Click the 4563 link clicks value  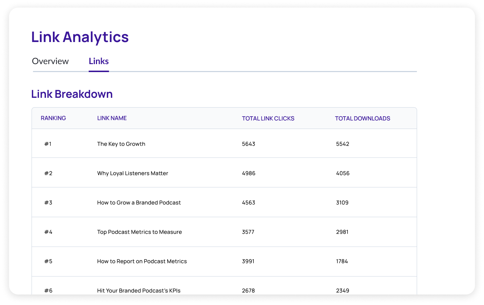click(248, 202)
